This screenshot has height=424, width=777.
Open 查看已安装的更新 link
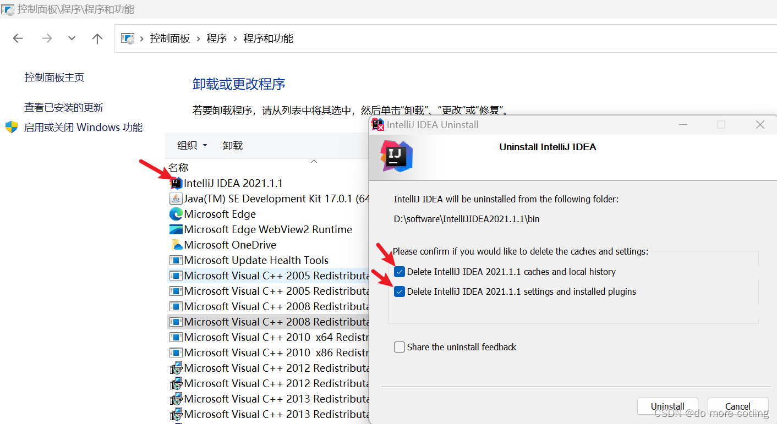pos(64,108)
